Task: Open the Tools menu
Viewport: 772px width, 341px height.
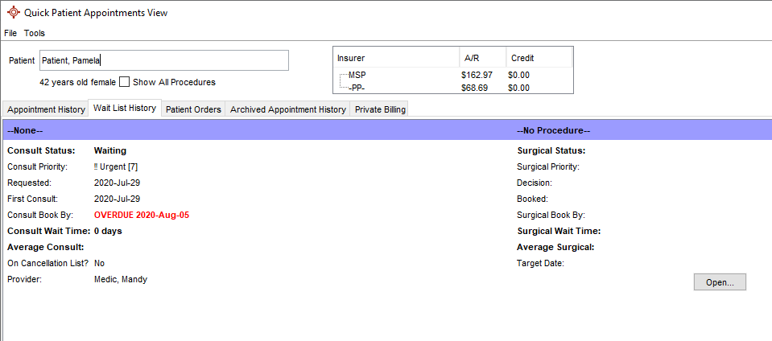Action: click(35, 33)
